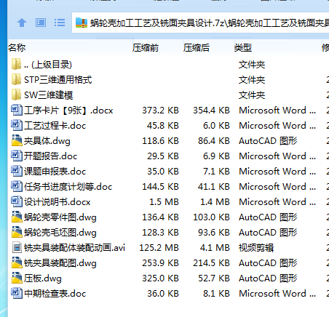Click the file name .. (上级目录)
Image resolution: width=329 pixels, height=317 pixels.
tap(48, 65)
